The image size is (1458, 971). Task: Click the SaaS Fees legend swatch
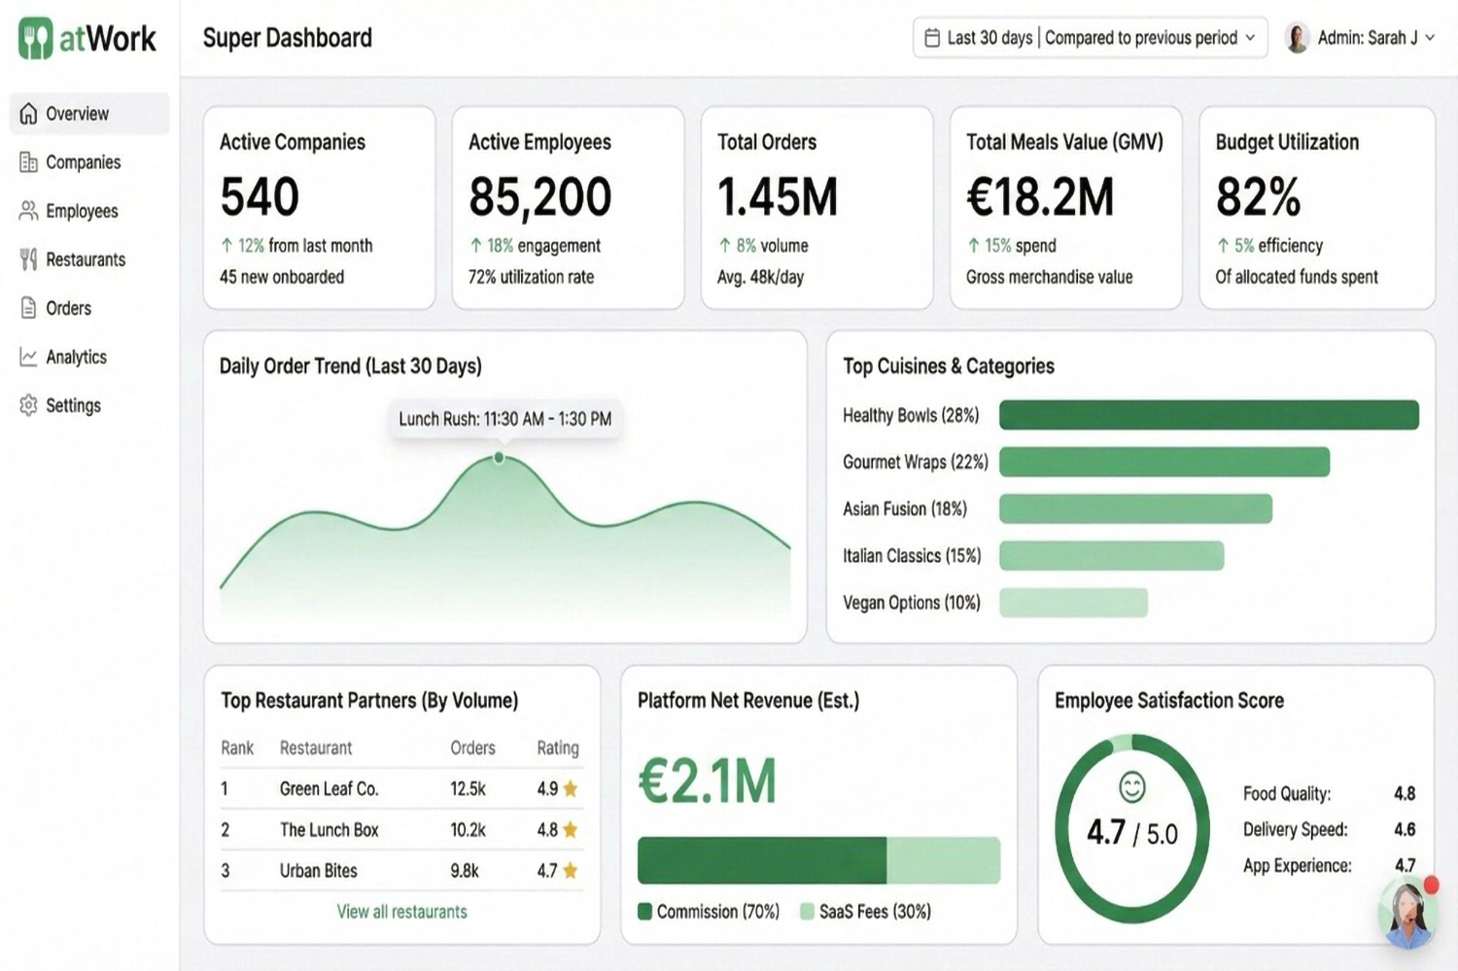(x=807, y=912)
